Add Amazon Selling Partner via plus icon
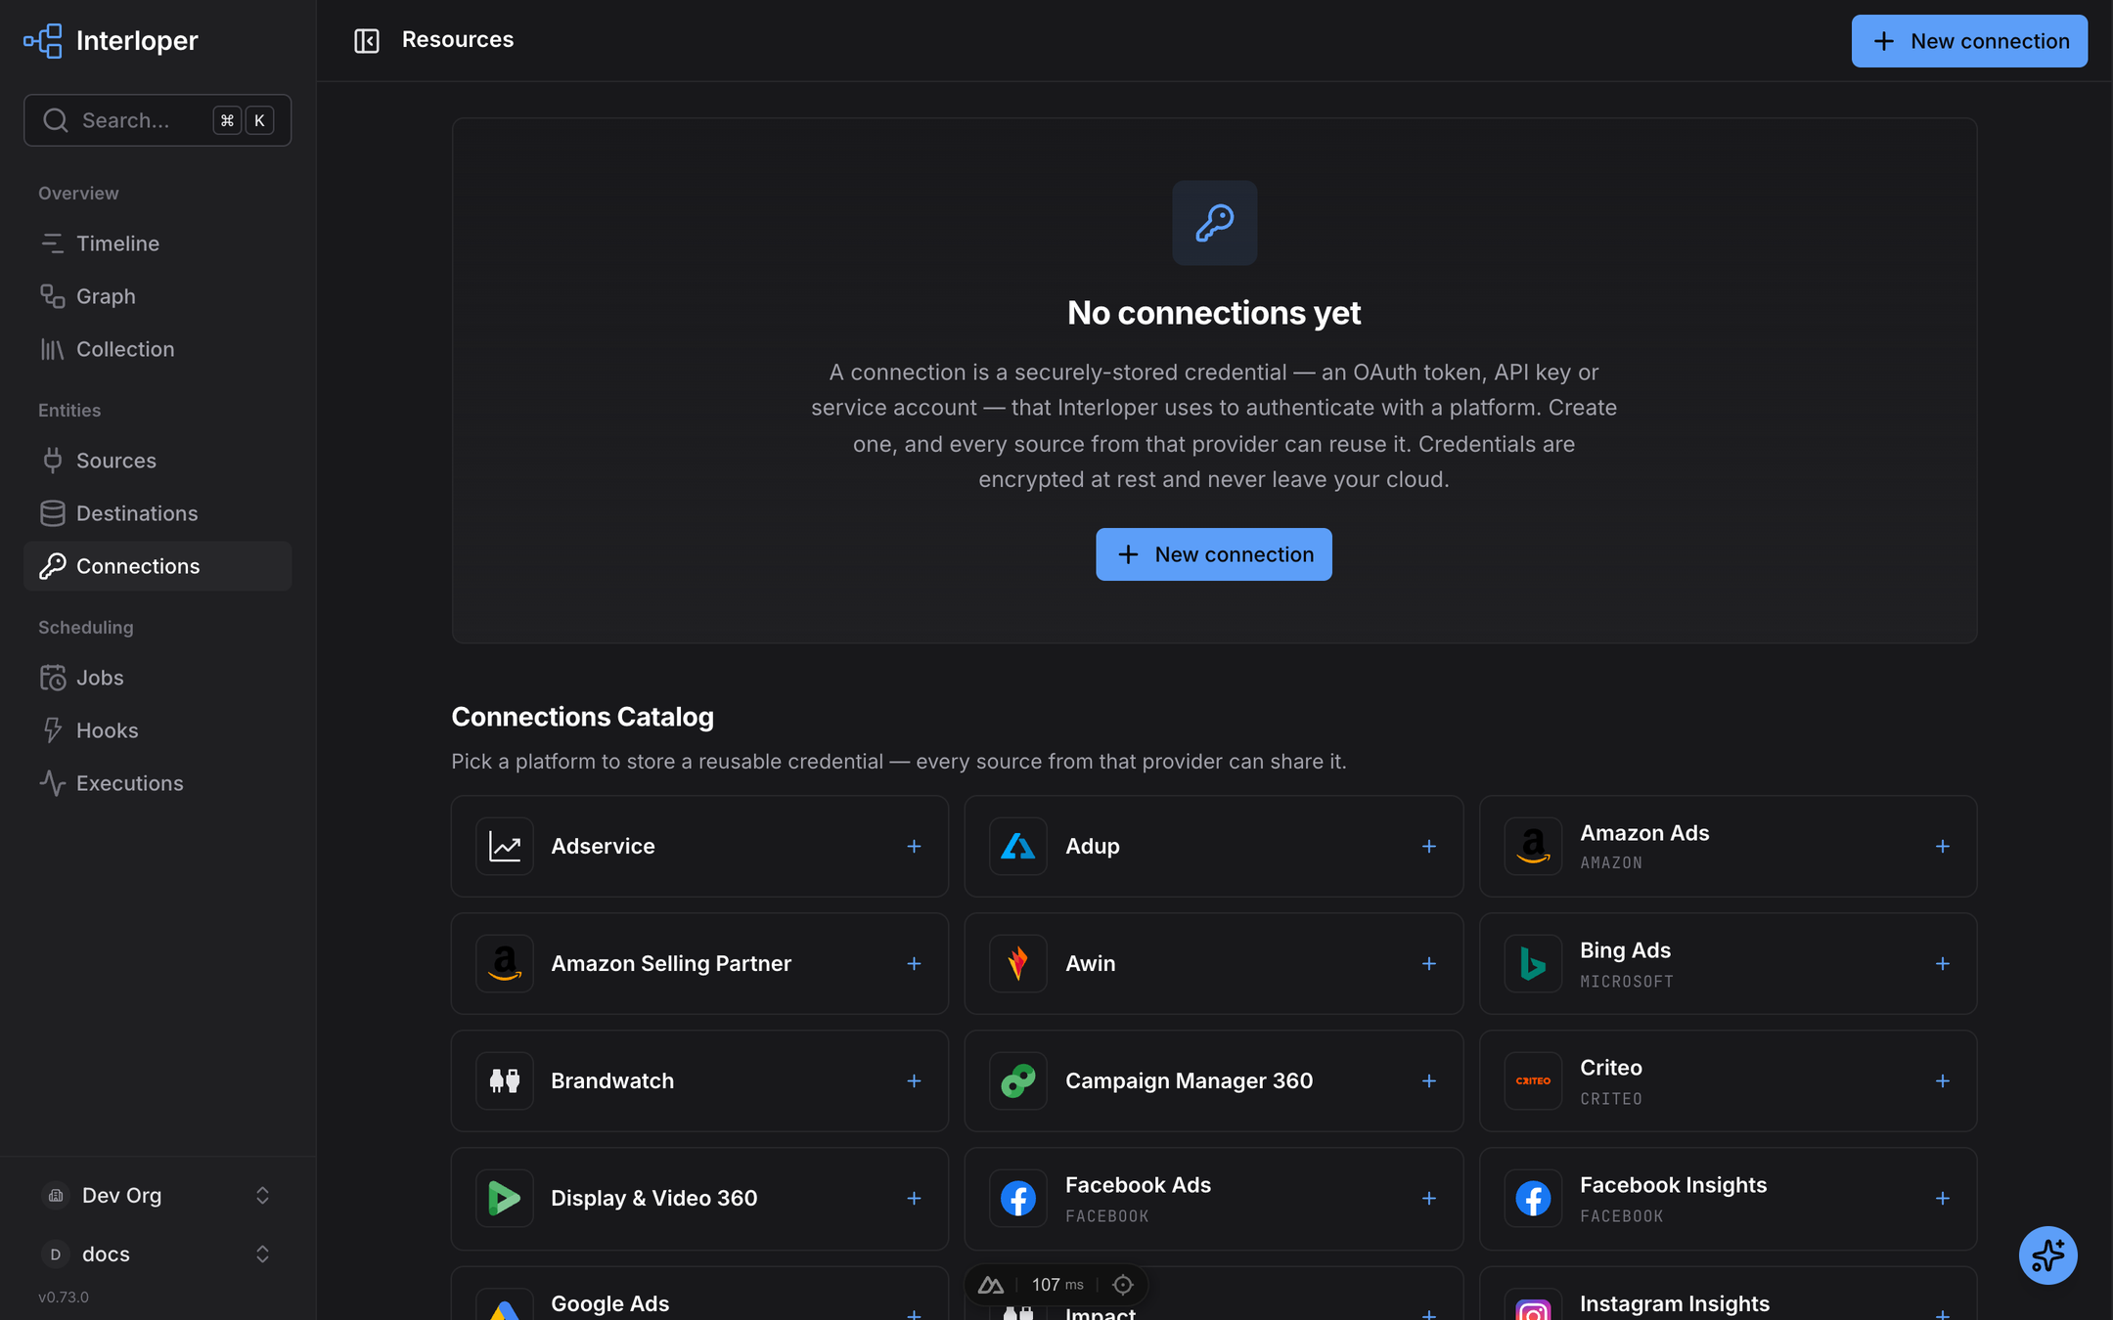Image resolution: width=2113 pixels, height=1320 pixels. [x=914, y=963]
